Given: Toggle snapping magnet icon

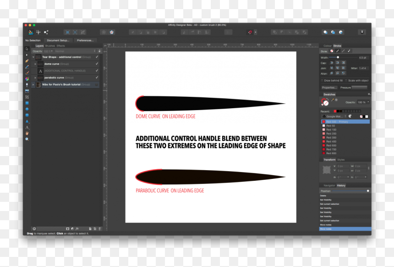Looking at the screenshot, I should tap(250, 32).
